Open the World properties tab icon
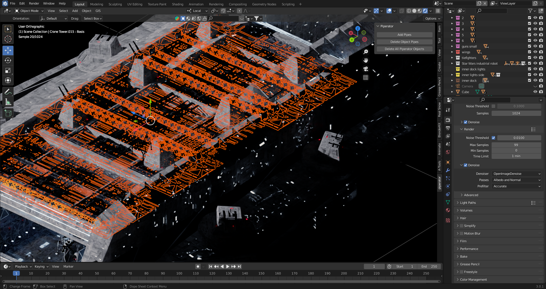 pos(448,152)
